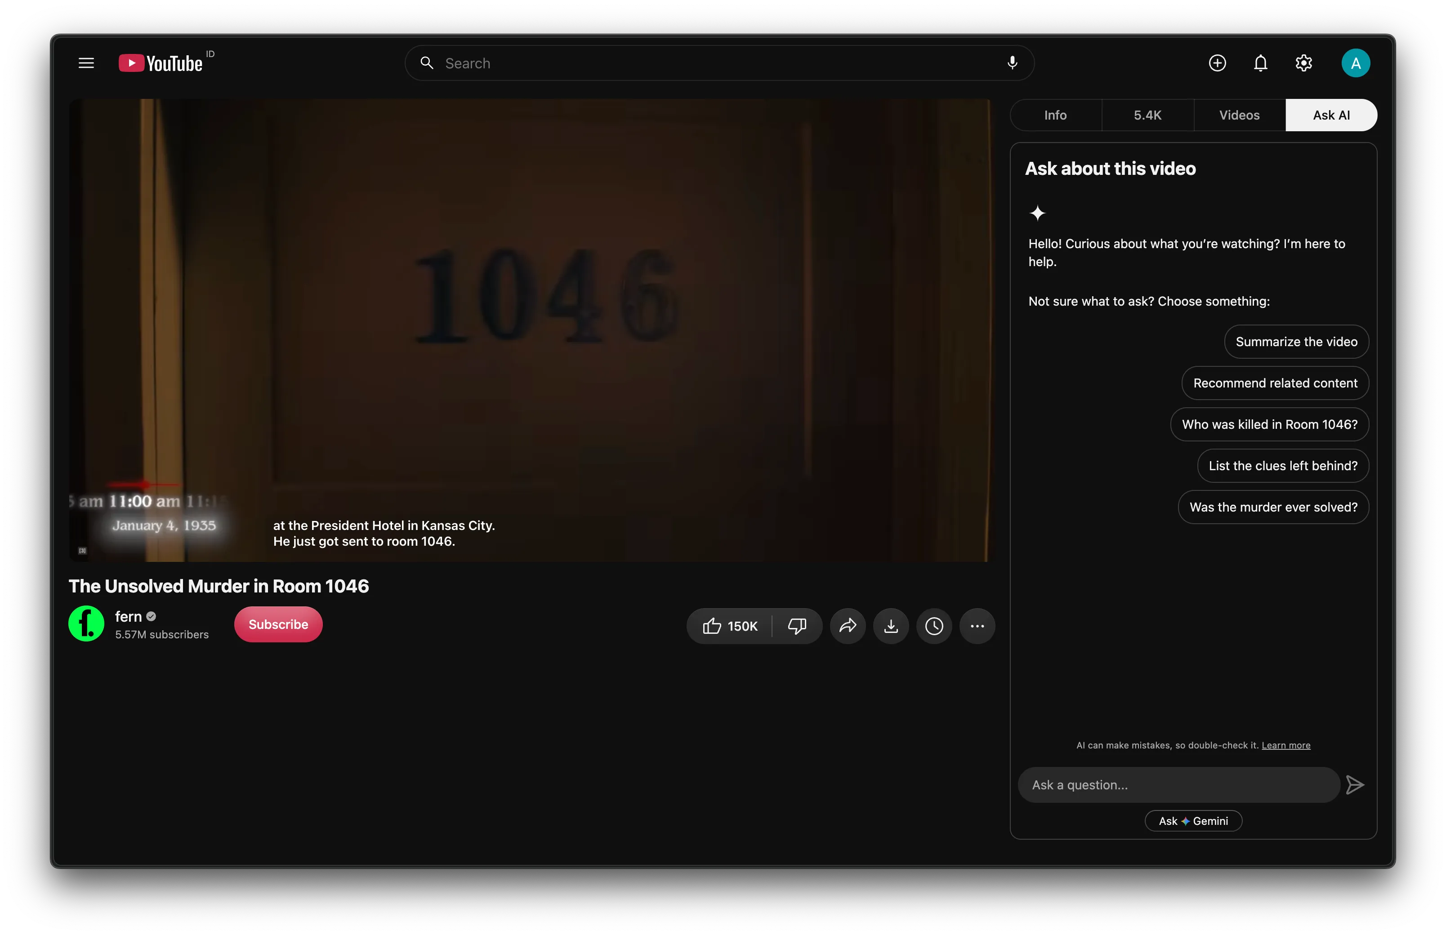Open the notifications bell

tap(1260, 63)
